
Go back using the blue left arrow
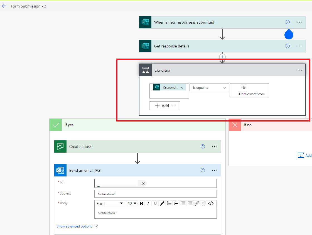(4, 6)
